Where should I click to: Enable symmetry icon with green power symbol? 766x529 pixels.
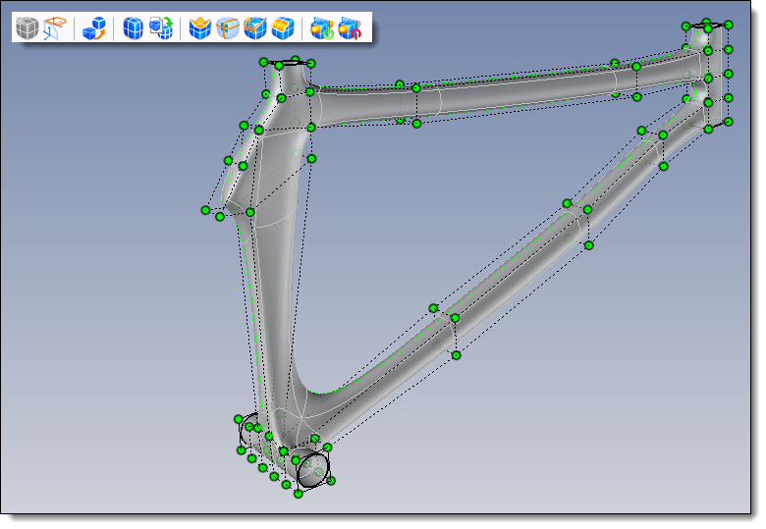[322, 28]
